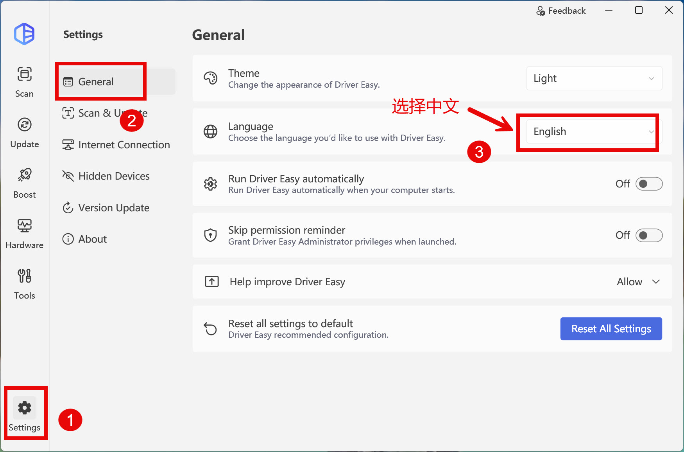Screen dimensions: 684x452
Task: Open the Tools section icon
Action: [x=24, y=276]
